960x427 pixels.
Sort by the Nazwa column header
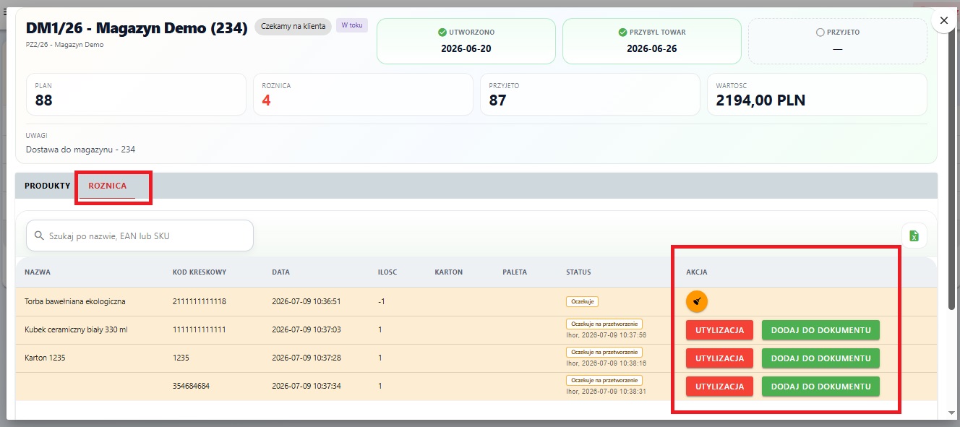38,272
